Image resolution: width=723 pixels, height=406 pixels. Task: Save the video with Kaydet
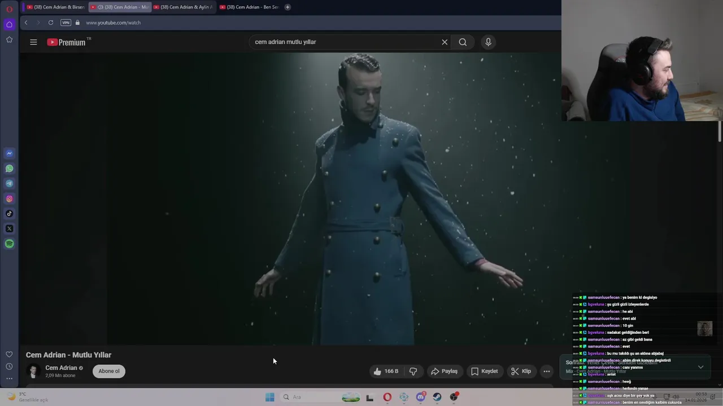[484, 371]
